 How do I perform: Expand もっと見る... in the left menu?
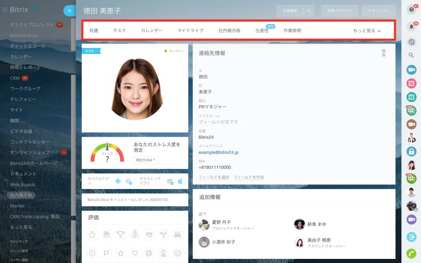tap(24, 227)
